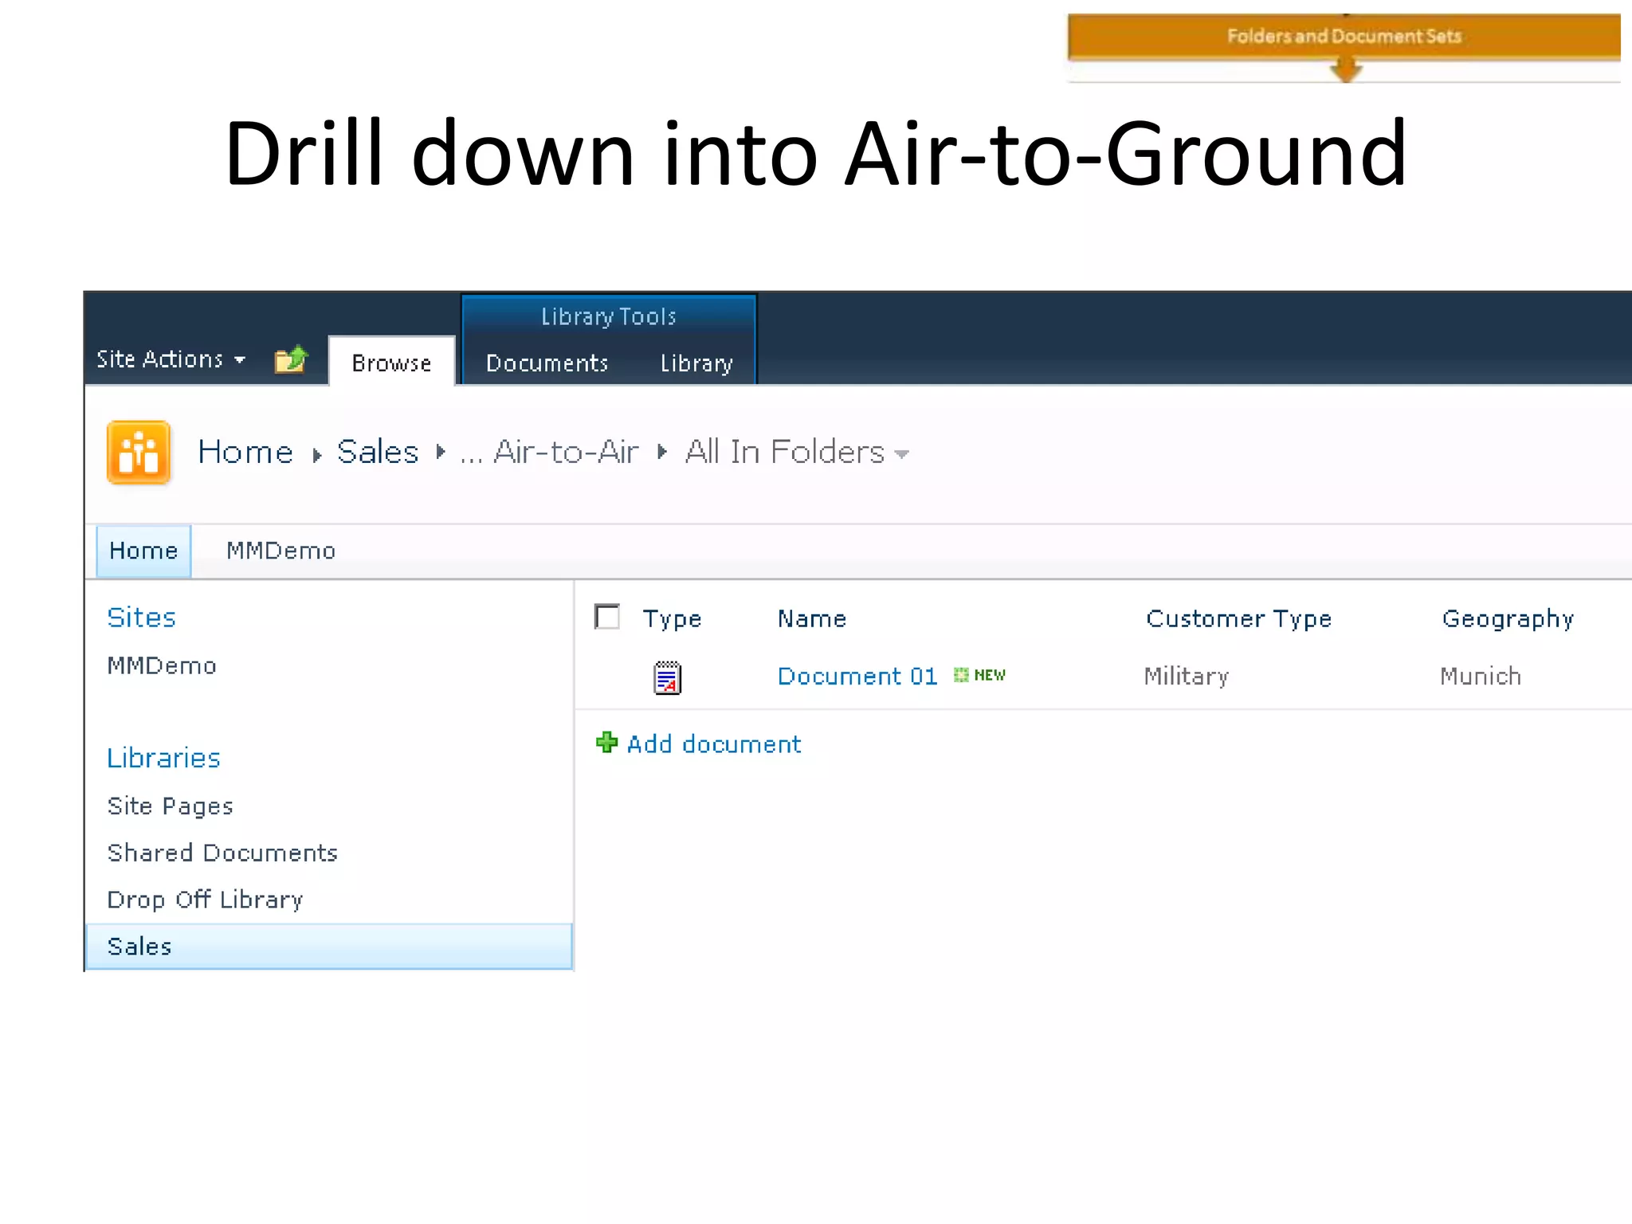Click the Library Tools tab group header
Viewport: 1632px width, 1224px height.
(x=608, y=316)
